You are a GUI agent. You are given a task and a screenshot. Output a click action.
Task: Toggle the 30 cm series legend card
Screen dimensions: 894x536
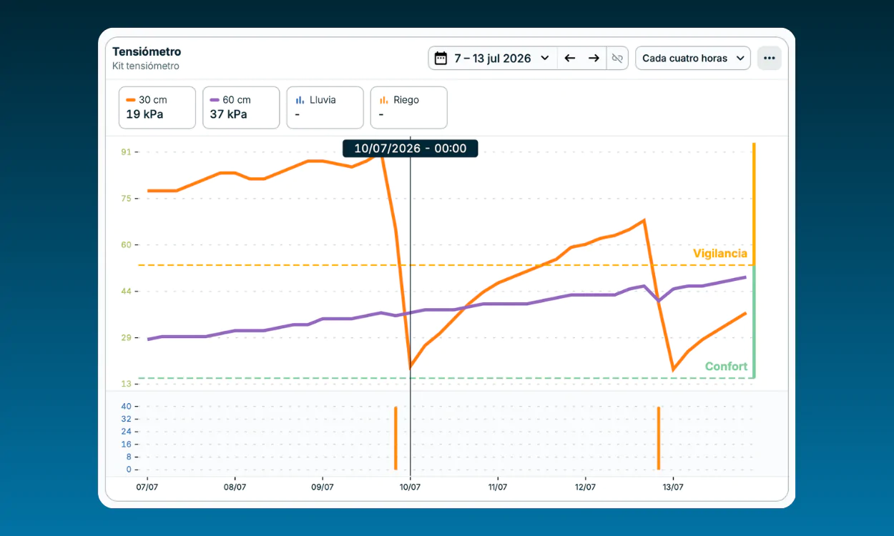157,107
